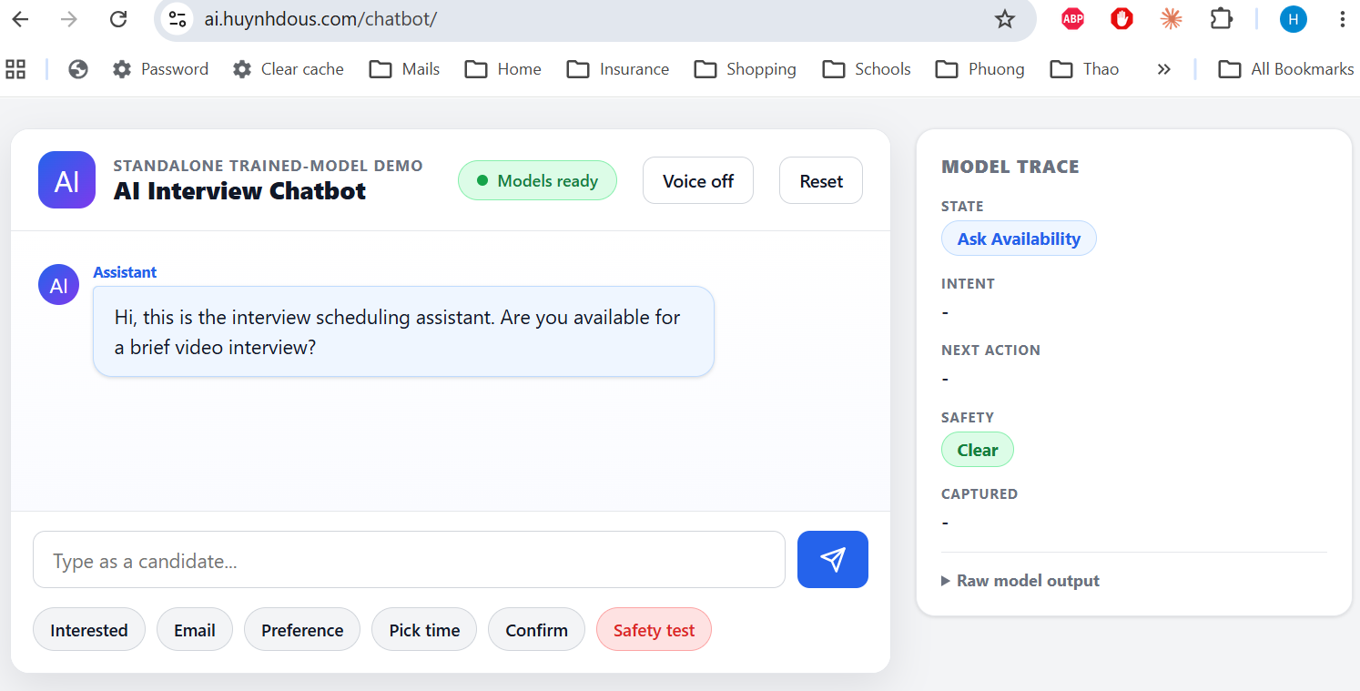1360x691 pixels.
Task: Reset the chatbot conversation
Action: 821,180
